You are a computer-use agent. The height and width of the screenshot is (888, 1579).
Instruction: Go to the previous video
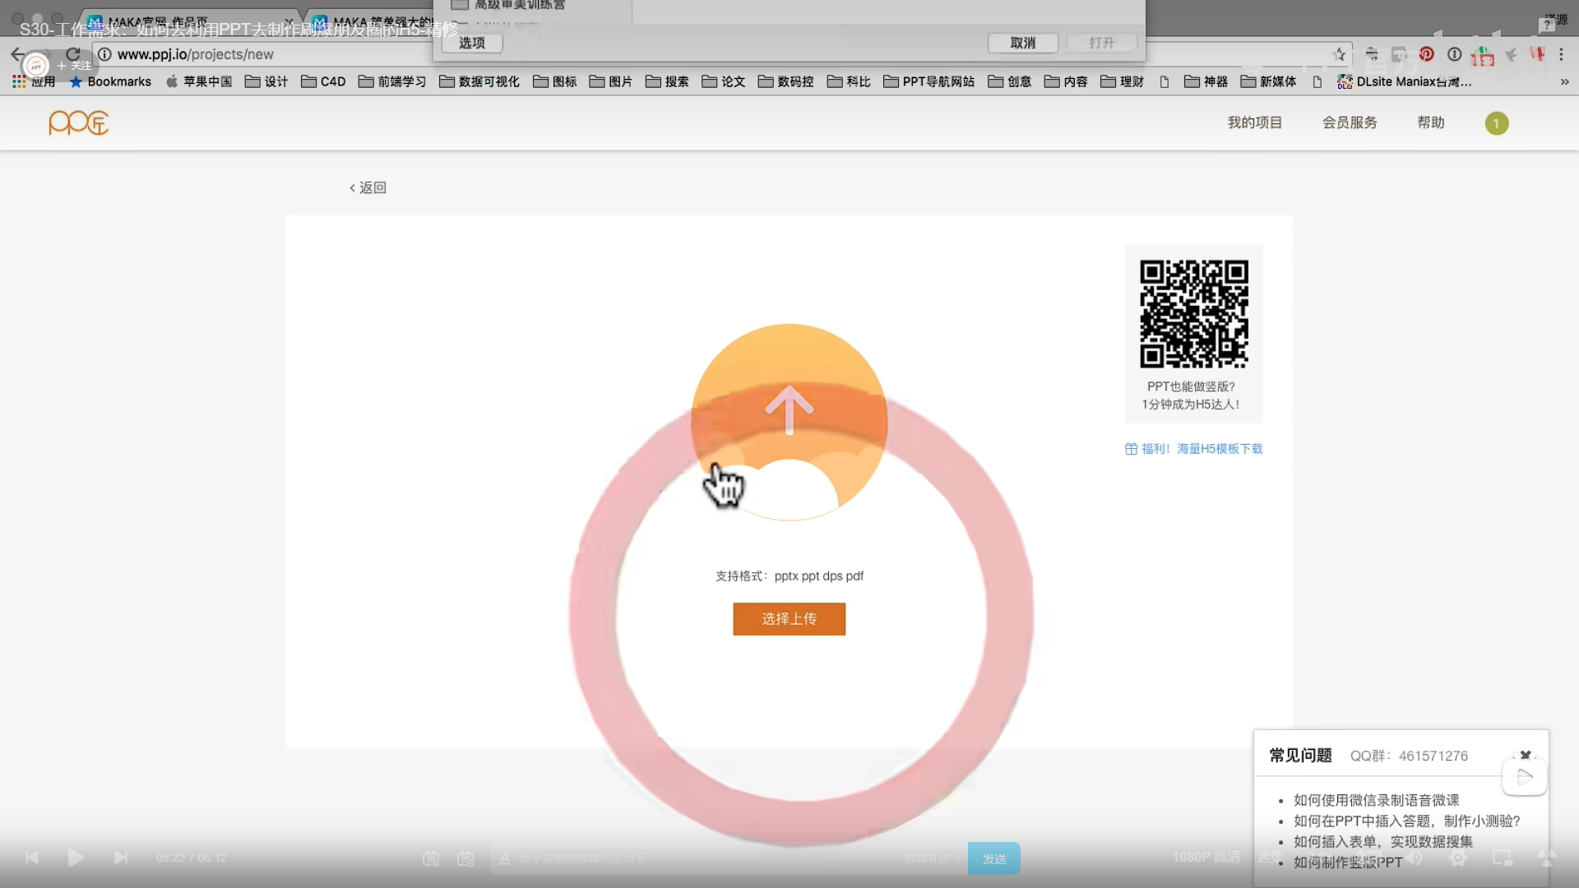point(31,858)
